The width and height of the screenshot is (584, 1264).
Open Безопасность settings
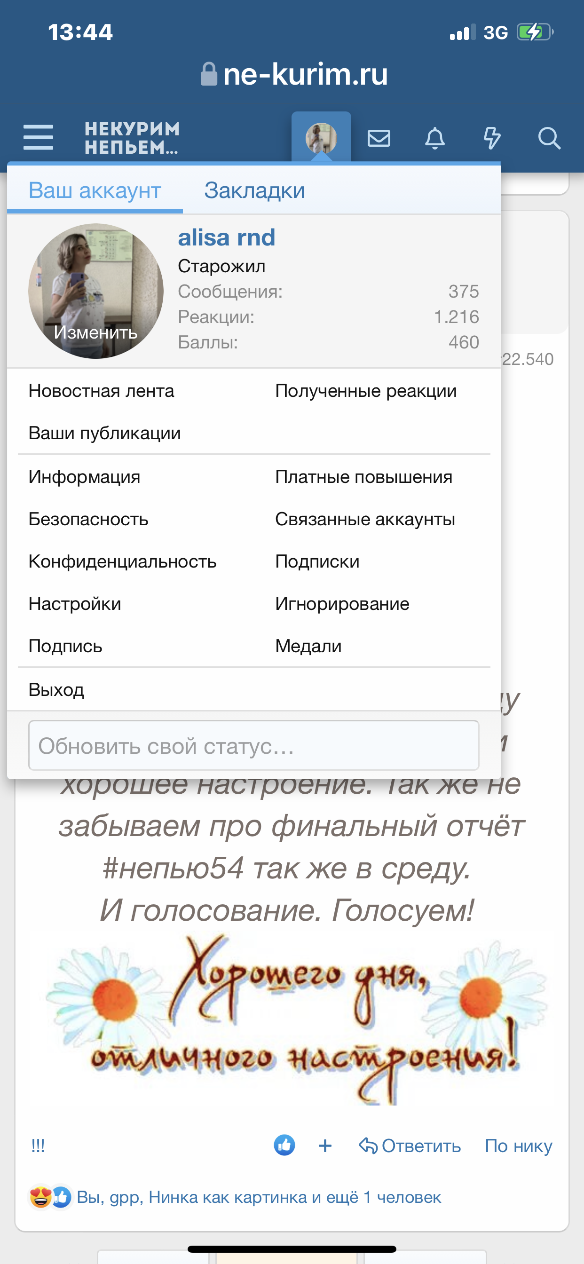coord(88,519)
